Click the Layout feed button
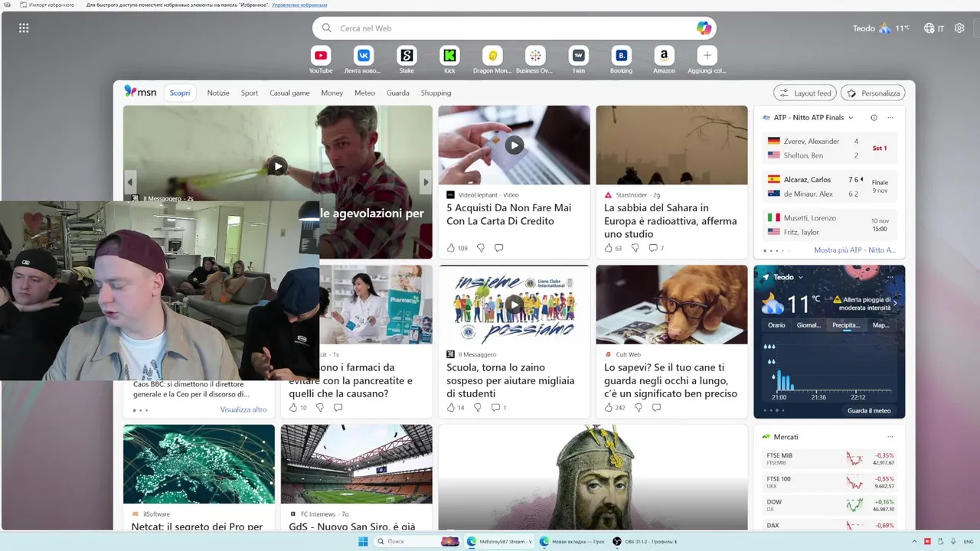980x551 pixels. (805, 93)
